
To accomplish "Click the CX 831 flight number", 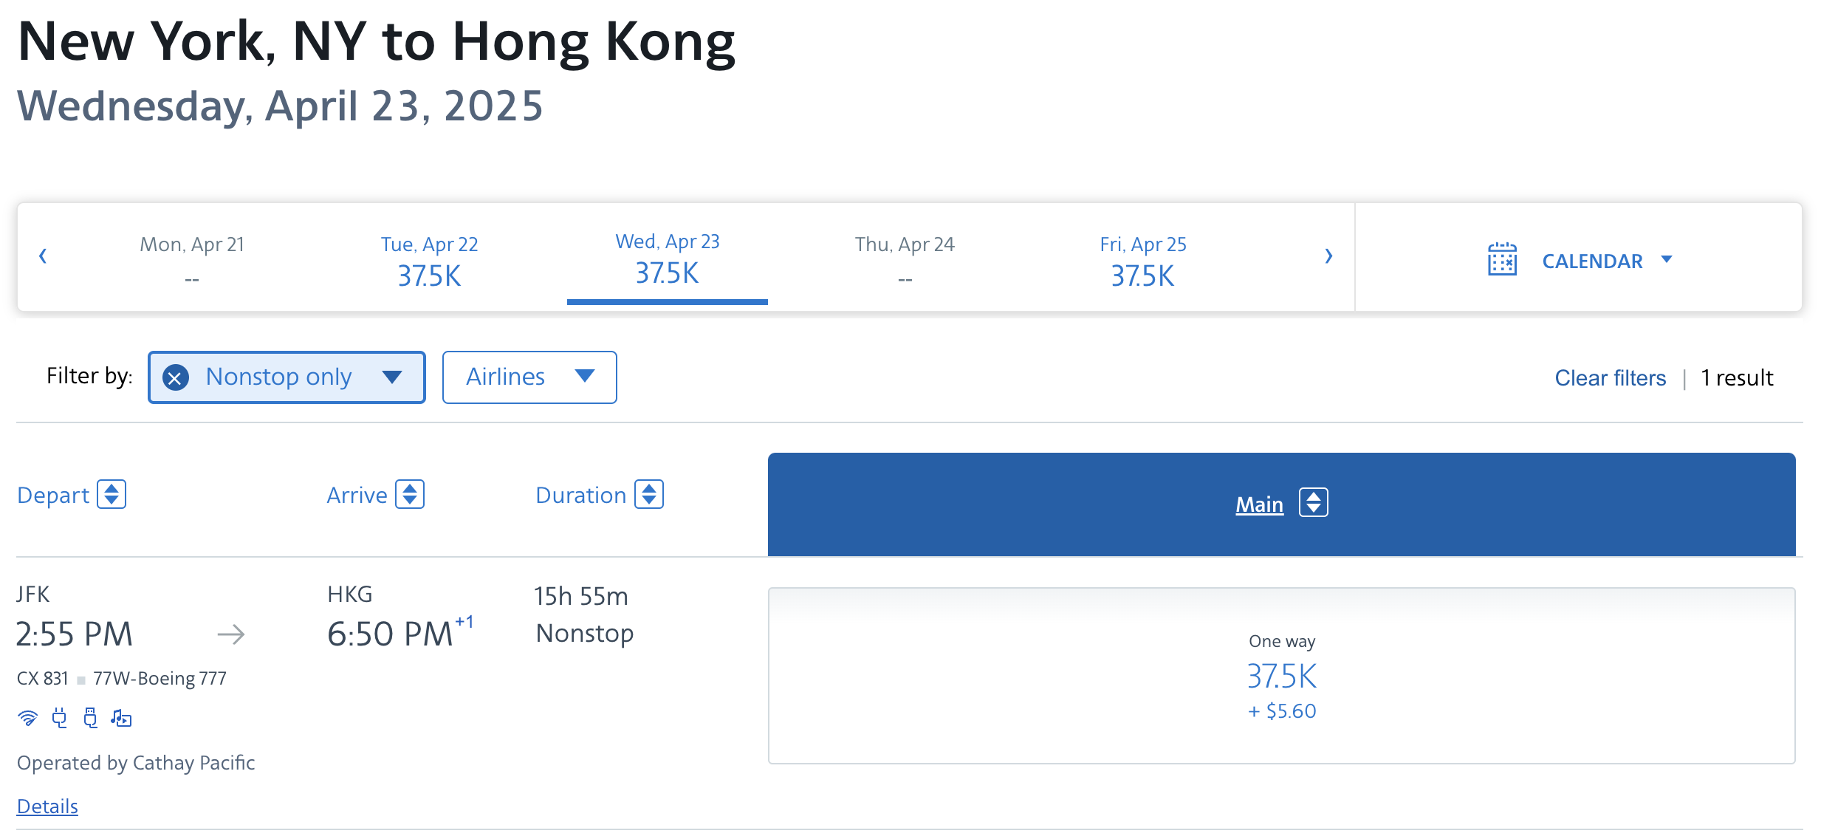I will pos(43,679).
